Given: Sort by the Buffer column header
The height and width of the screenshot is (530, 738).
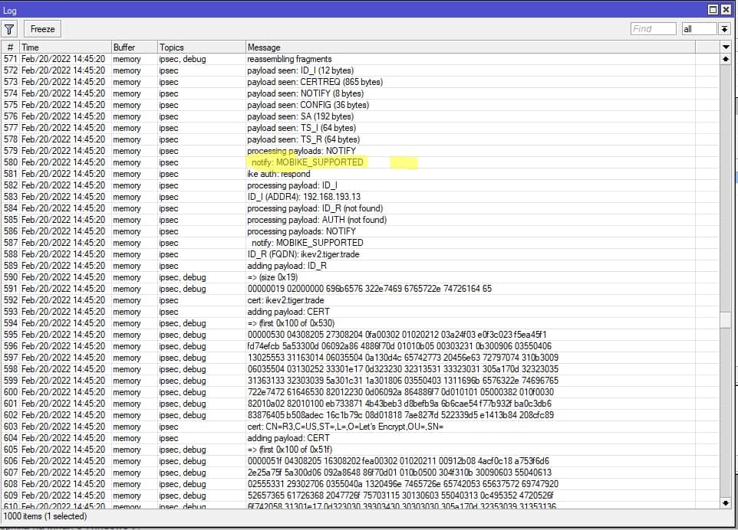Looking at the screenshot, I should coord(134,47).
